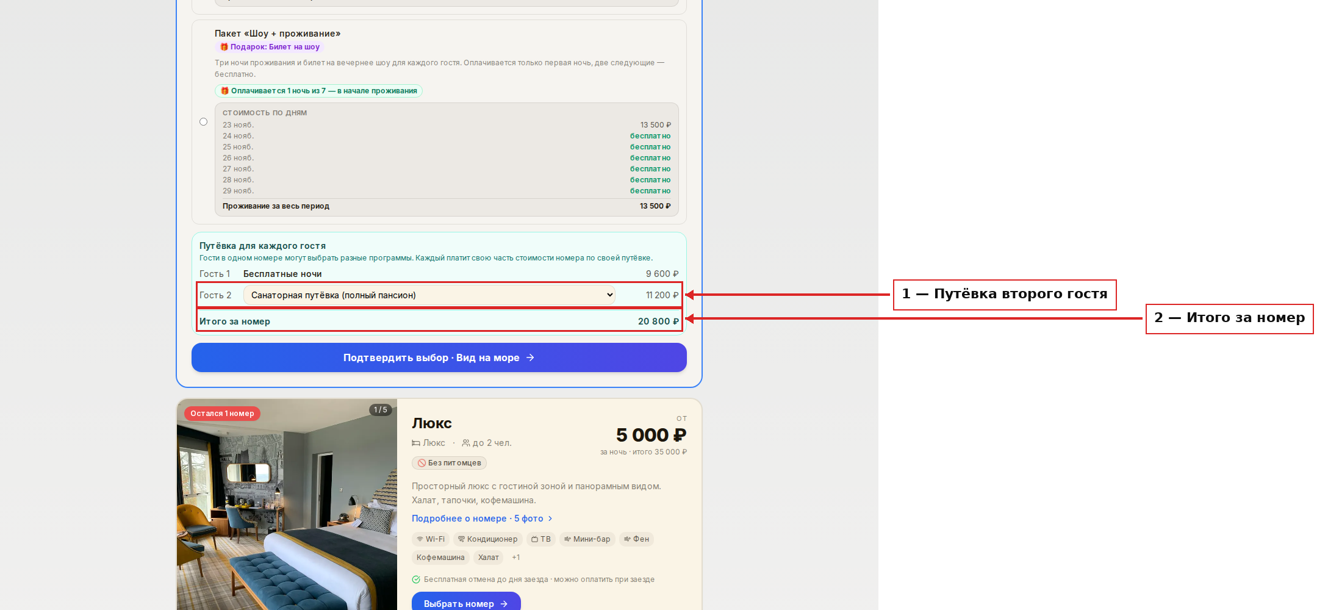Click the bed icon beside «Люкс» type

(x=416, y=443)
